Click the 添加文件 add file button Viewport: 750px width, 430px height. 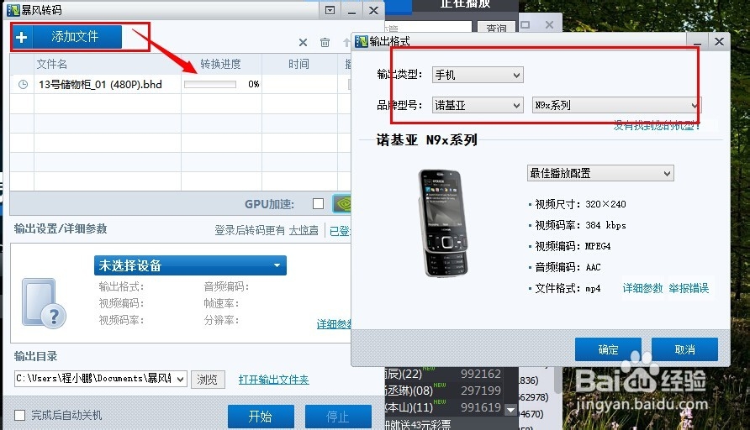pos(67,37)
